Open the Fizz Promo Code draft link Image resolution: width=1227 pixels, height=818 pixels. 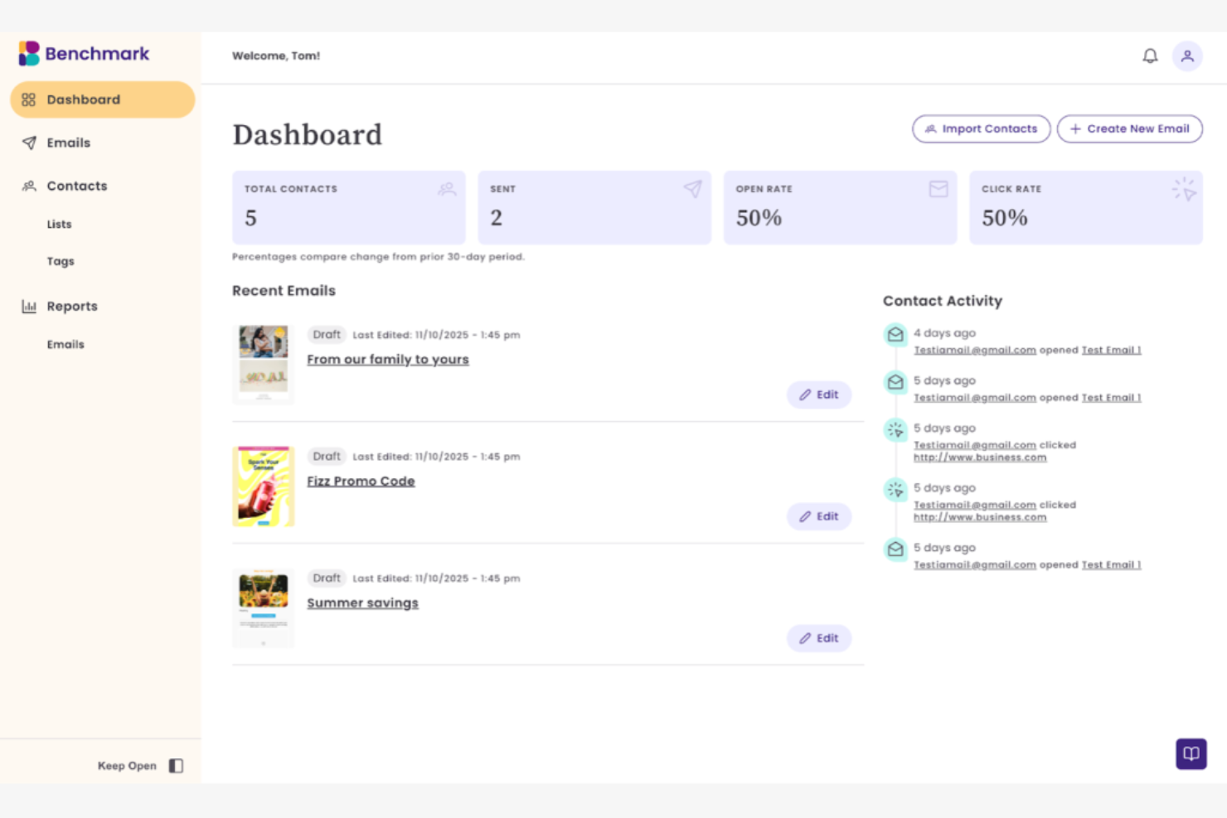click(x=361, y=481)
